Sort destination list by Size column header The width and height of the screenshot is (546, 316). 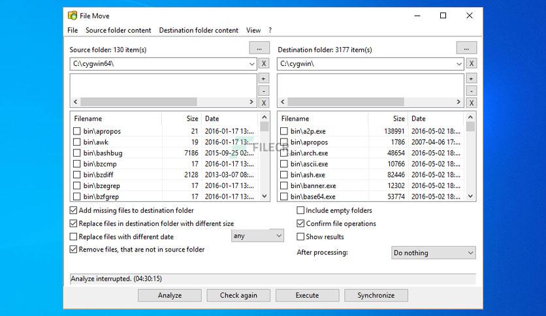(x=388, y=118)
